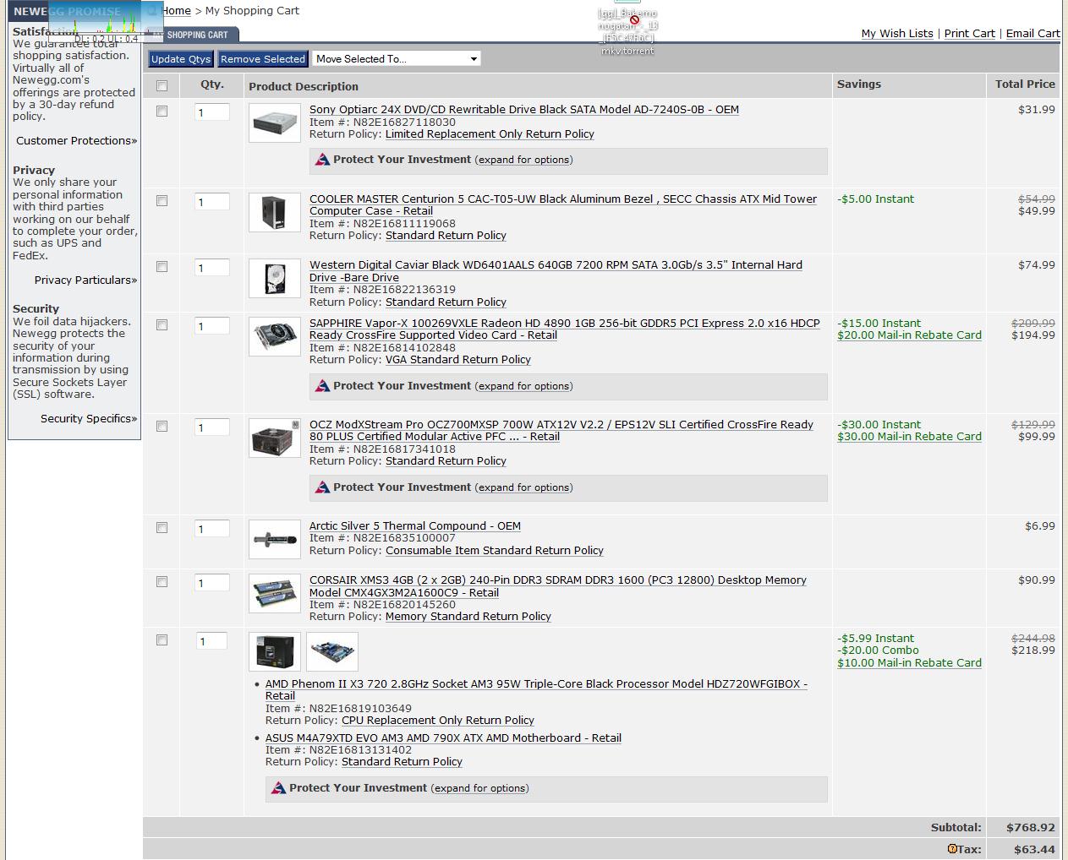Open My Wish Lists
The width and height of the screenshot is (1068, 860).
[897, 34]
